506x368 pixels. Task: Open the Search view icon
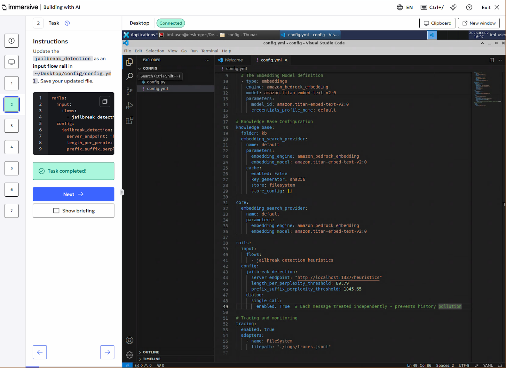(130, 76)
